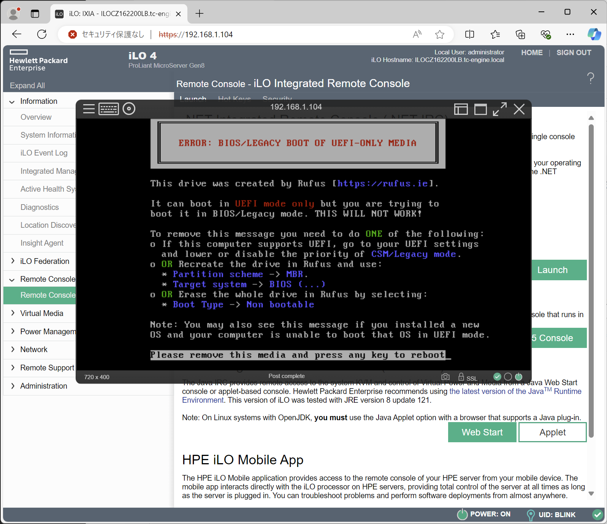The height and width of the screenshot is (524, 607).
Task: Click the UID circle indicator in console
Action: tap(508, 376)
